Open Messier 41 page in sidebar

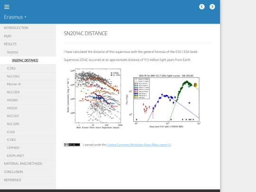click(x=28, y=84)
